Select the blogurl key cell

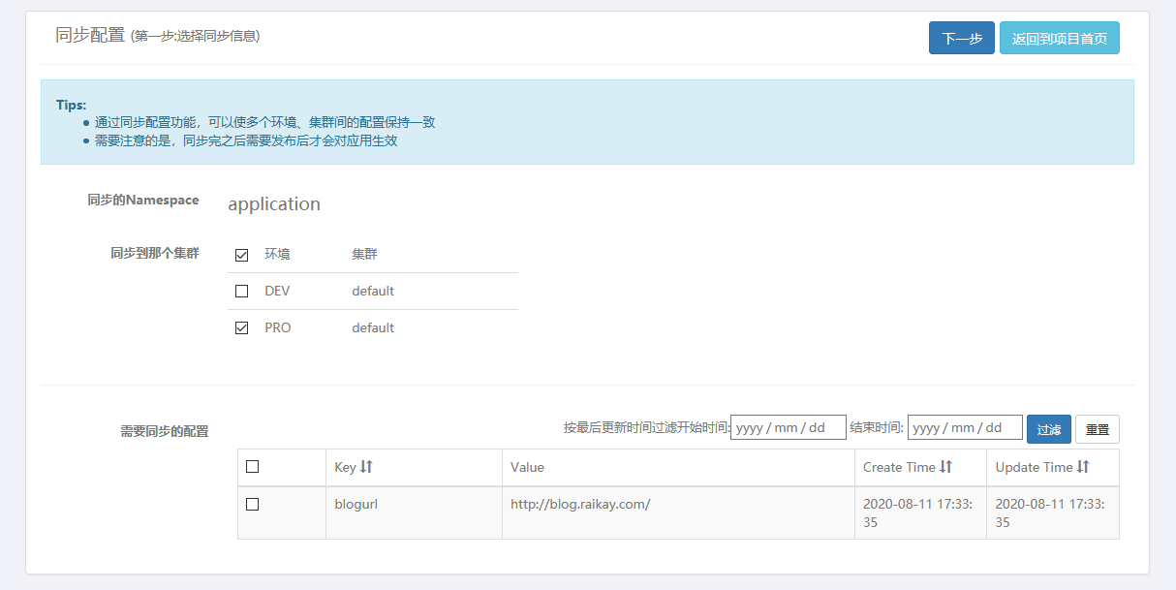356,504
